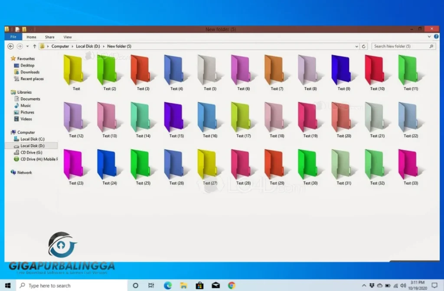The width and height of the screenshot is (444, 291).
Task: Open the Share ribbon tab
Action: tap(50, 37)
